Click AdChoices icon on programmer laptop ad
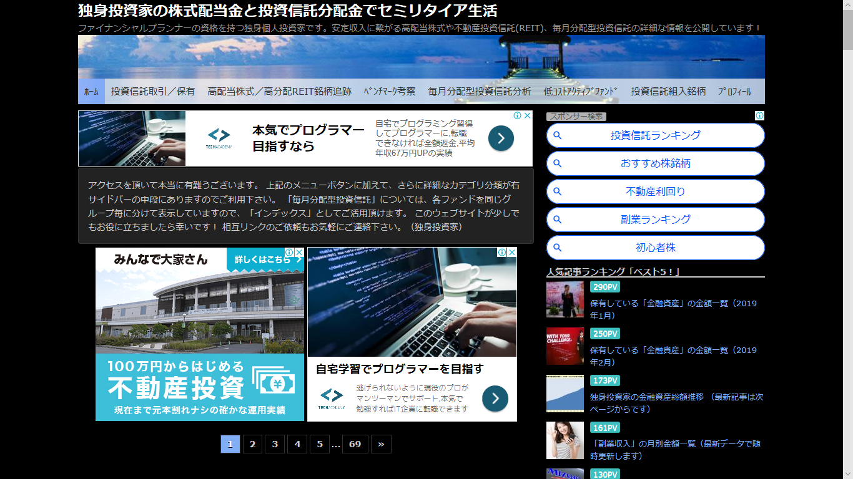 click(502, 253)
